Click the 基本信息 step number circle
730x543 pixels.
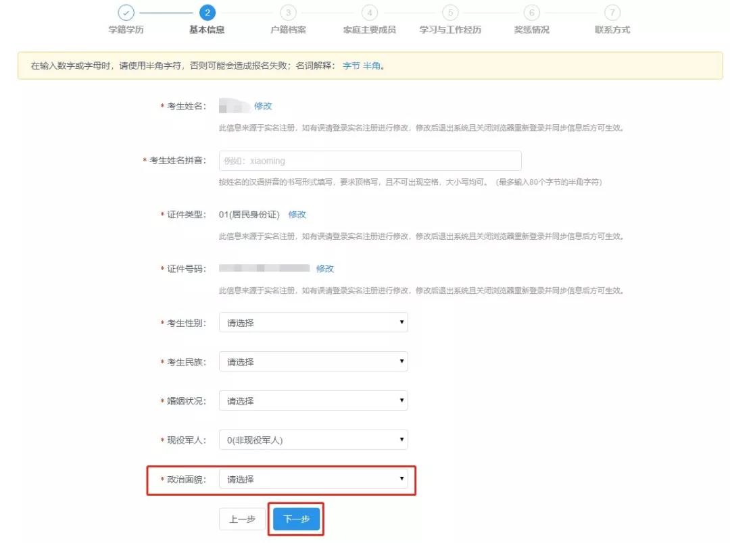(206, 11)
